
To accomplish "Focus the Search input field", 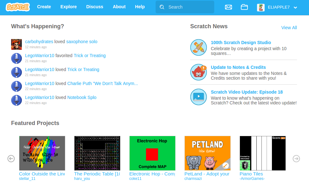I will tap(185, 7).
